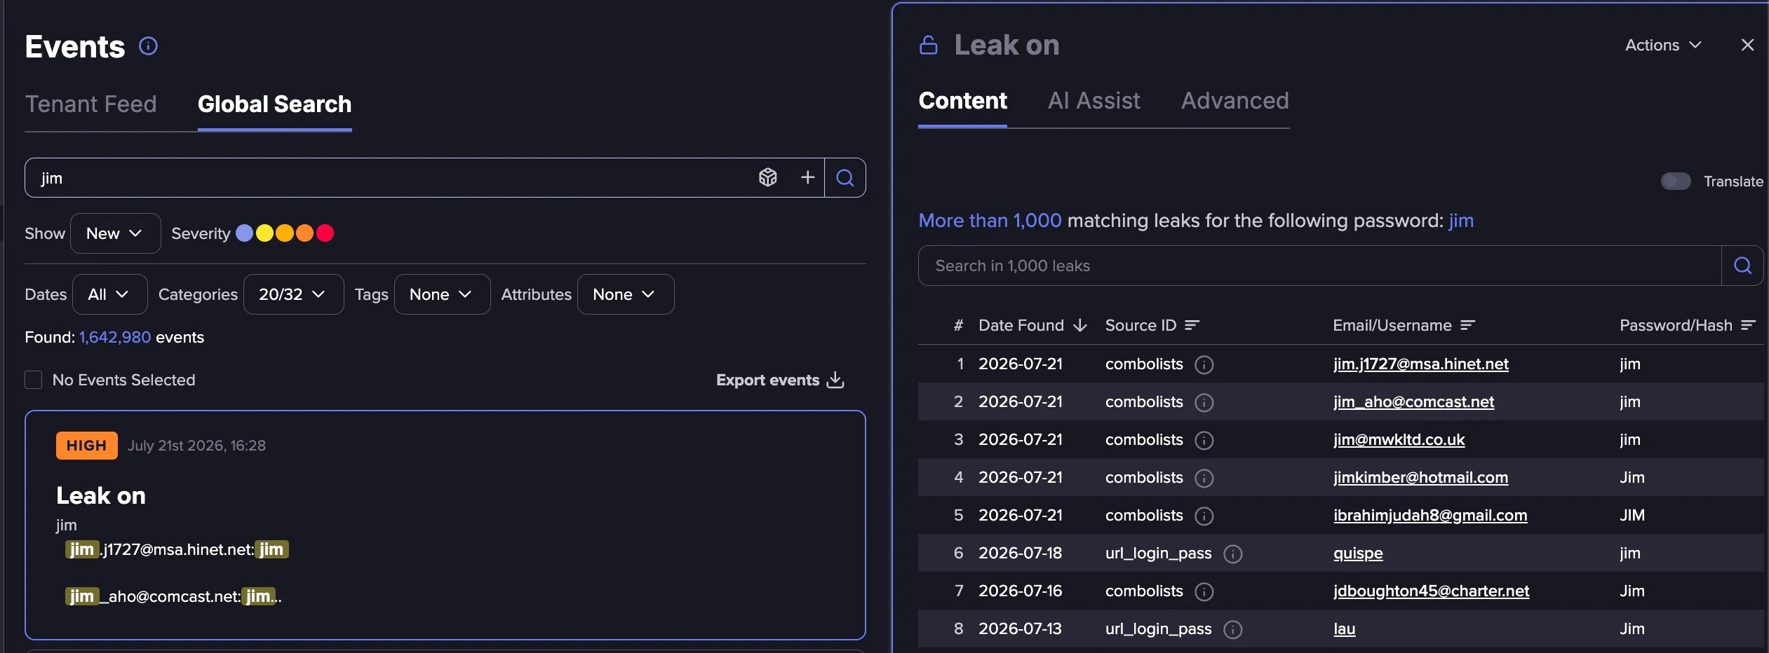Select the Global Search tab
The width and height of the screenshot is (1769, 653).
tap(275, 104)
